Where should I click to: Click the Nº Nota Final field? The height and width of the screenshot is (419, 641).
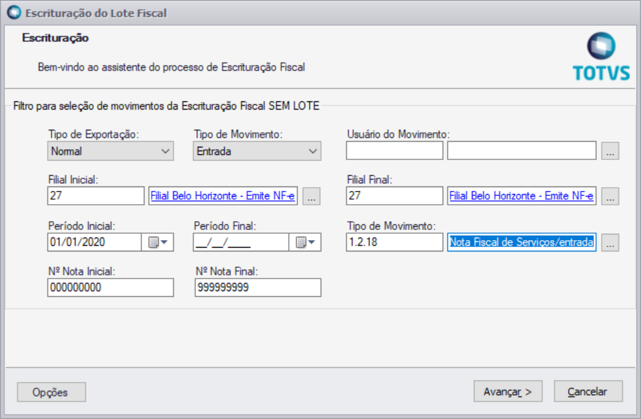(258, 288)
